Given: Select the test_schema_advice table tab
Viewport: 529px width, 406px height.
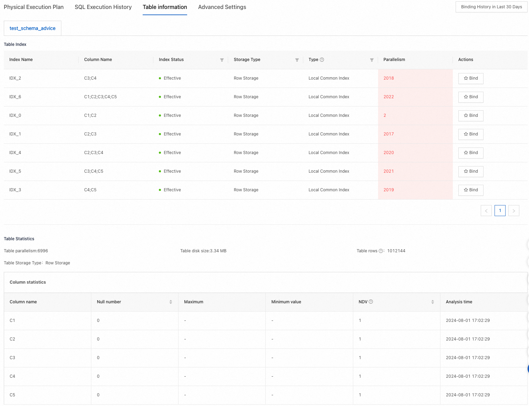Looking at the screenshot, I should click(x=32, y=28).
